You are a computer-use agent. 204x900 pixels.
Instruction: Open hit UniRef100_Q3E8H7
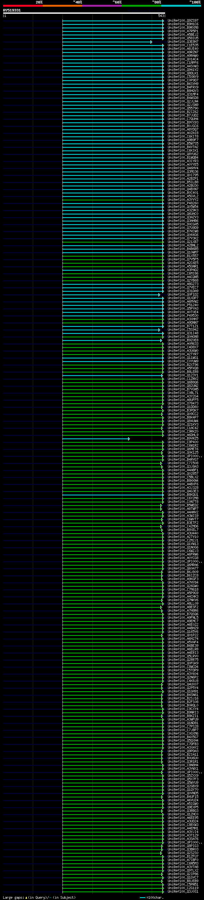(183, 42)
